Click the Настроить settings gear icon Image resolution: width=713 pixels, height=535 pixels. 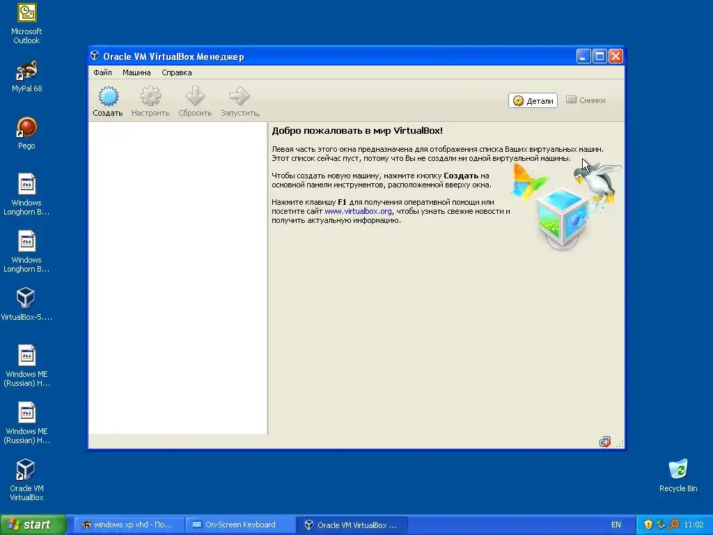pyautogui.click(x=150, y=96)
